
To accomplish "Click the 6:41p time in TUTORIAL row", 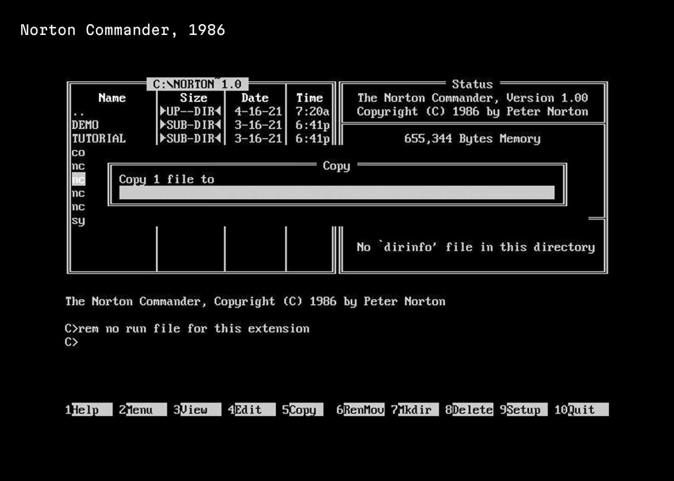I will click(x=312, y=138).
